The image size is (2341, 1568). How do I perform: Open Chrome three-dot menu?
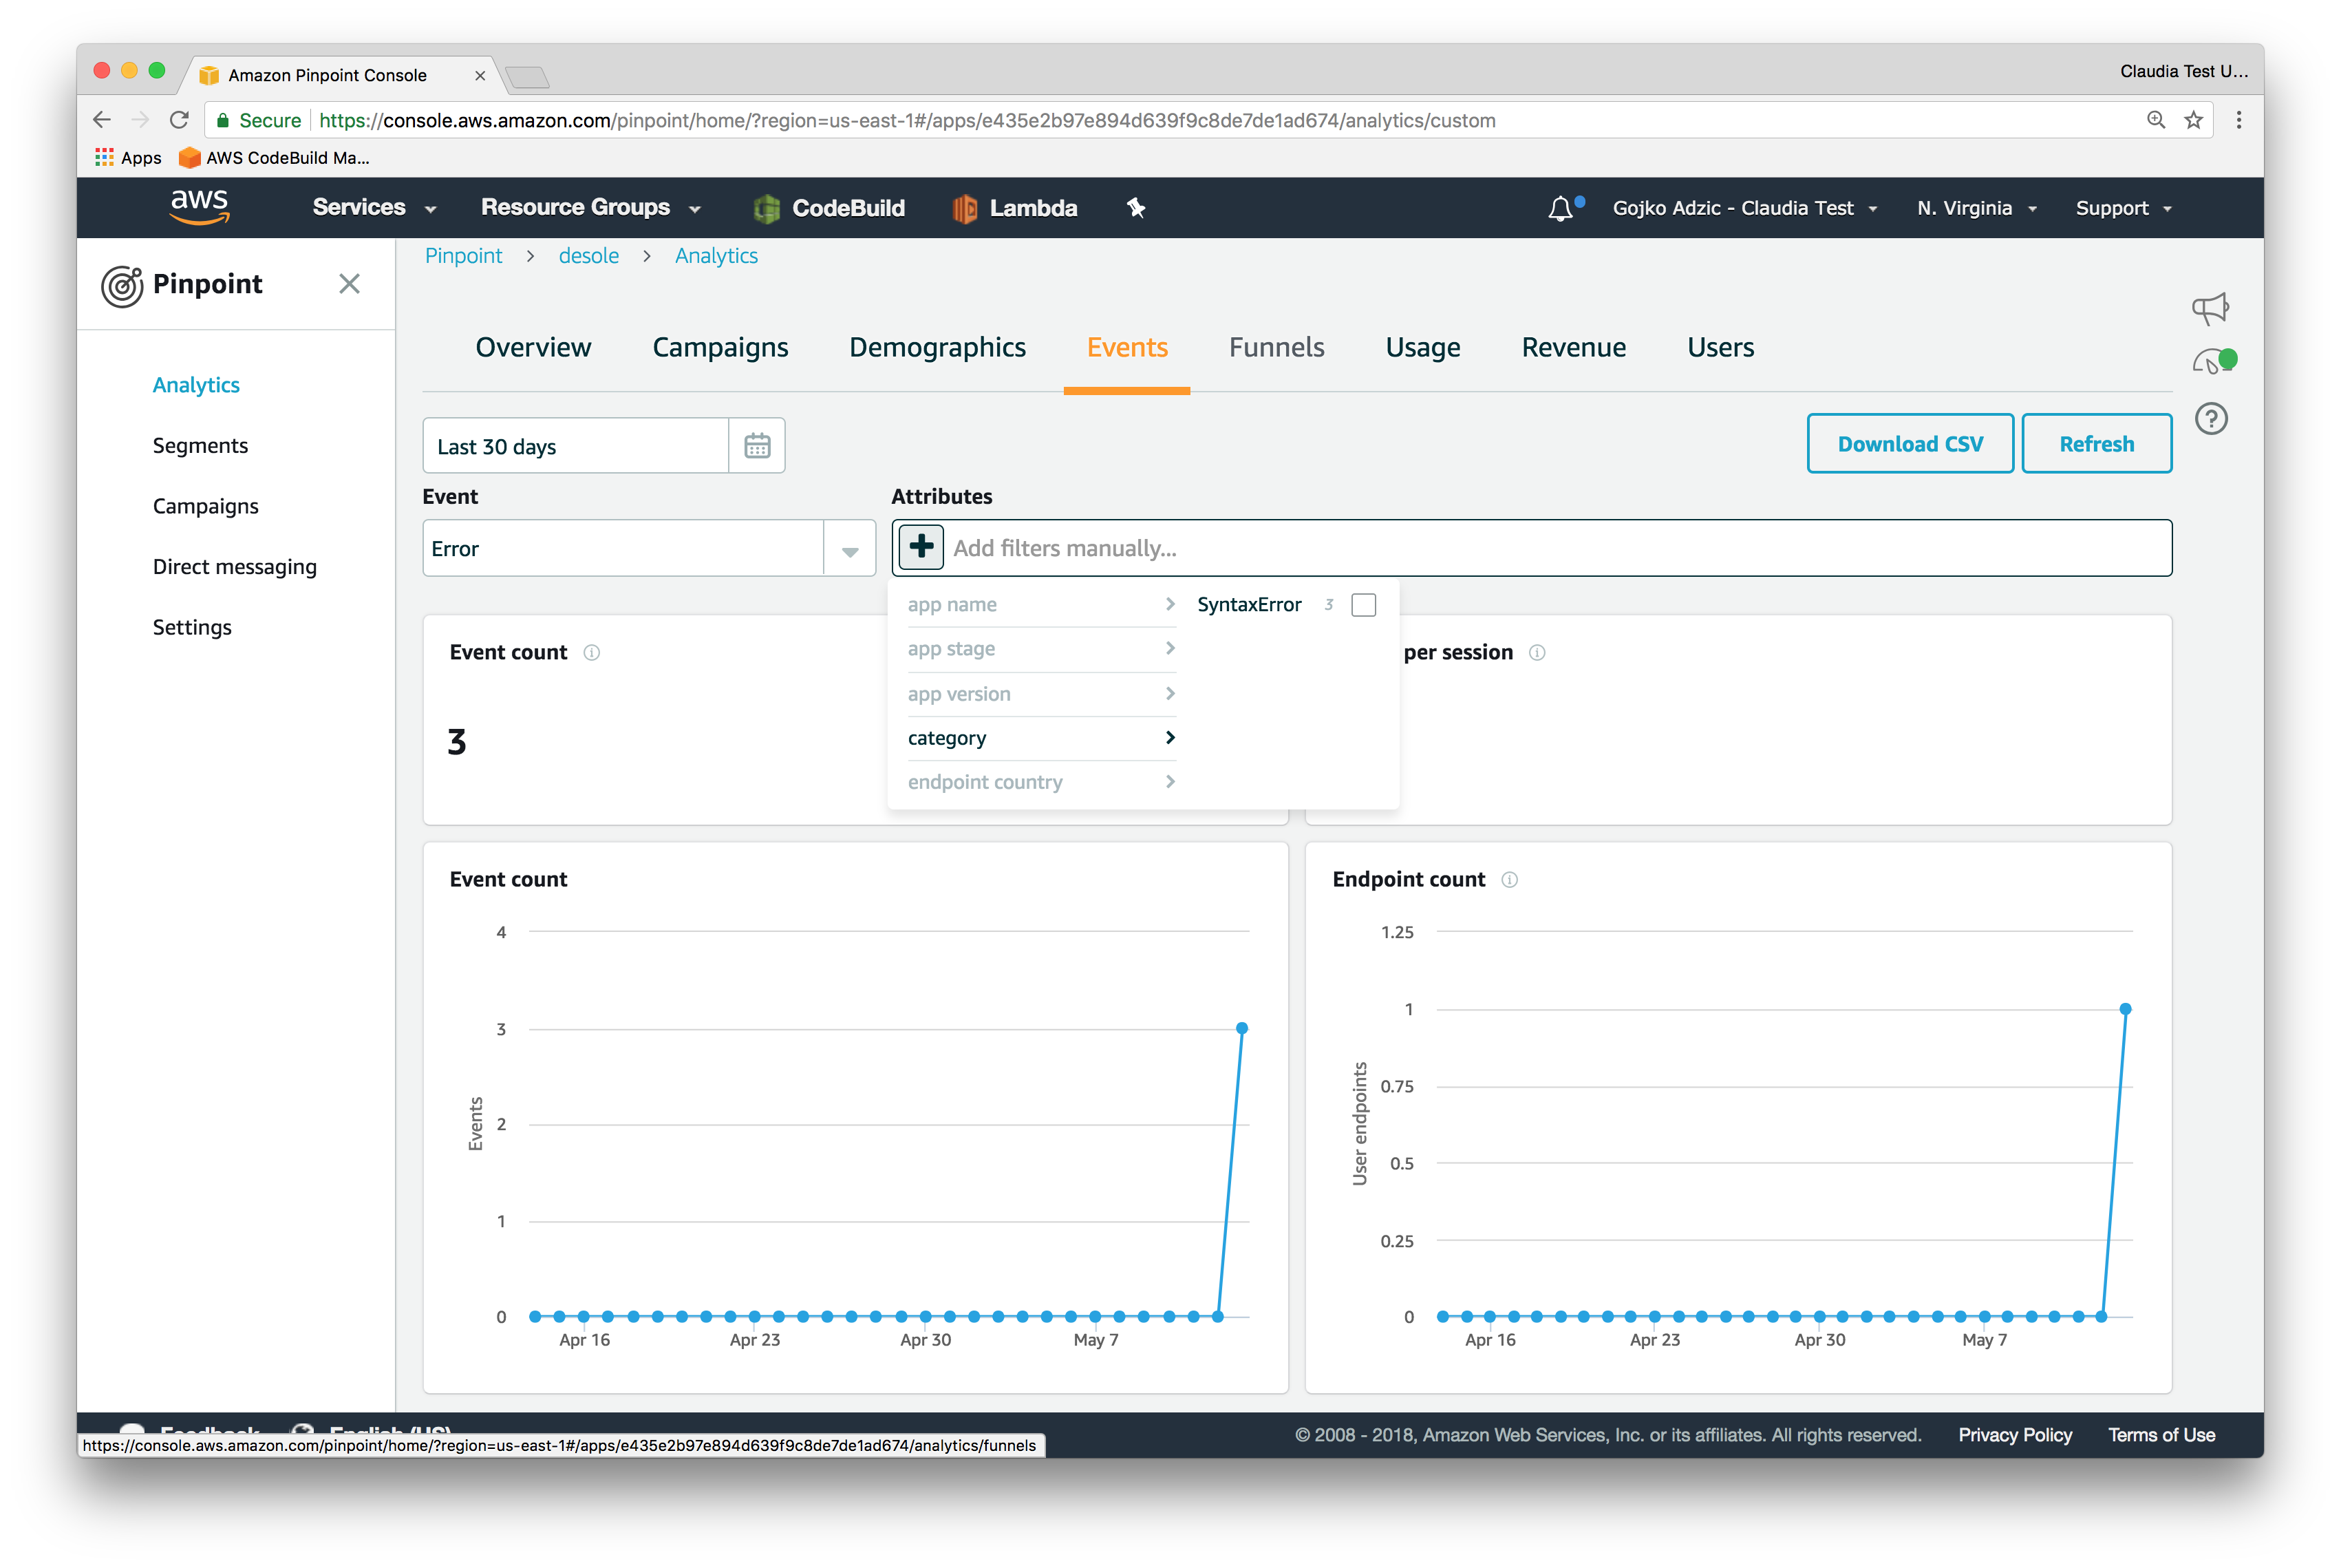(x=2239, y=120)
